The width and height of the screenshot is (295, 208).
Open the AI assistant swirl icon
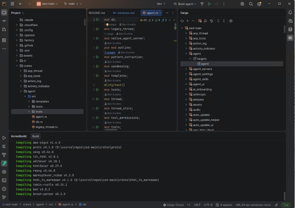[x=242, y=4]
